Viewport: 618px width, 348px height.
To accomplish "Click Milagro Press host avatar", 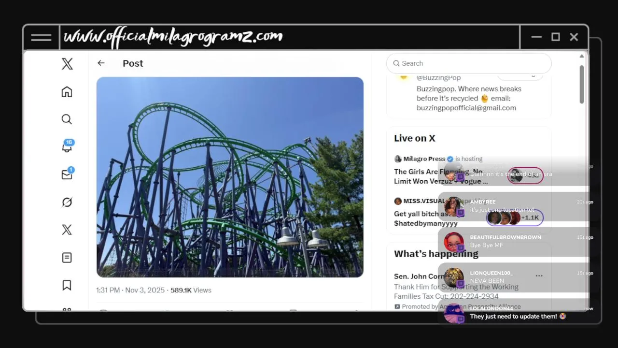I will 398,159.
